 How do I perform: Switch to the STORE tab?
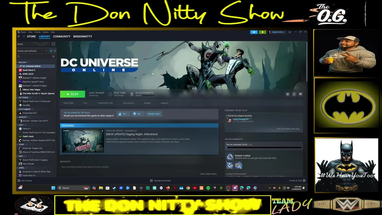(31, 36)
